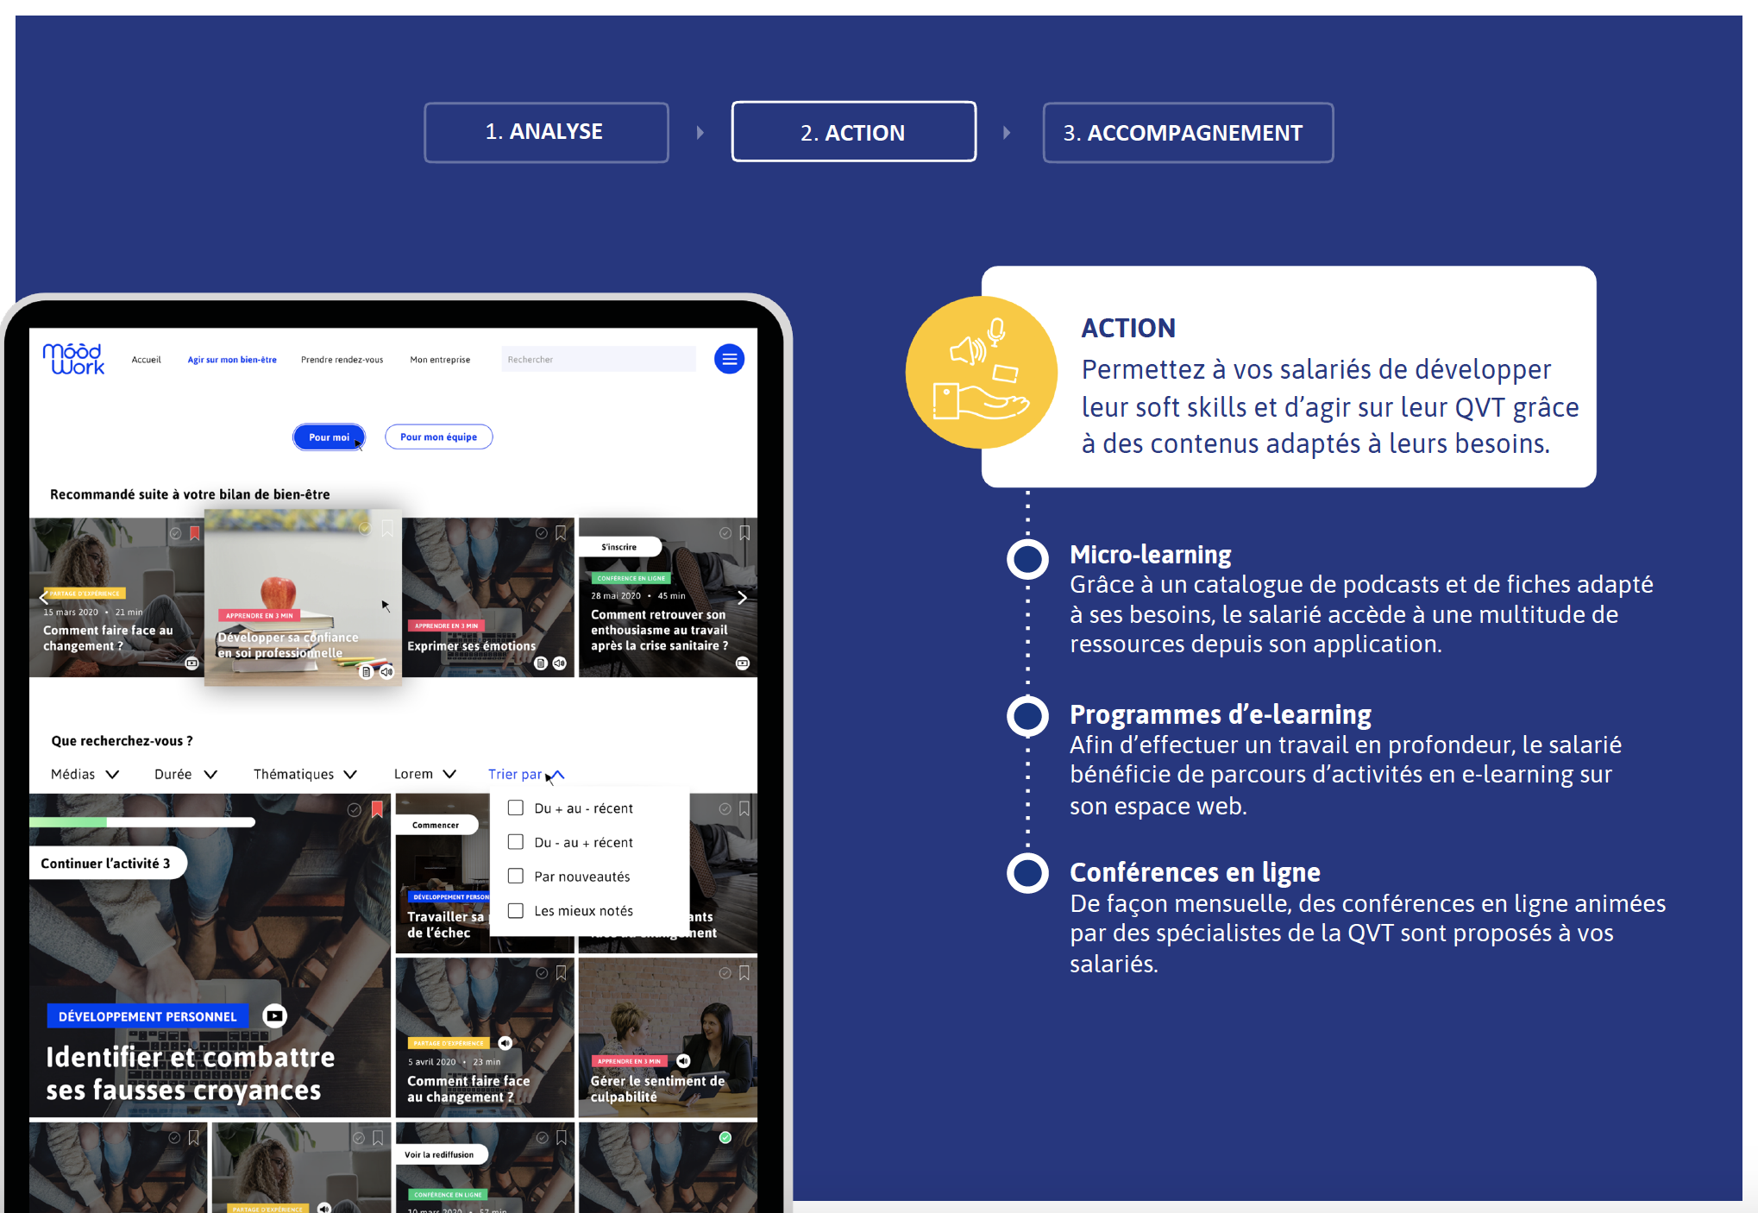This screenshot has height=1213, width=1758.
Task: Bookmark the Gérer le sentiment de culpabilité card
Action: click(744, 973)
